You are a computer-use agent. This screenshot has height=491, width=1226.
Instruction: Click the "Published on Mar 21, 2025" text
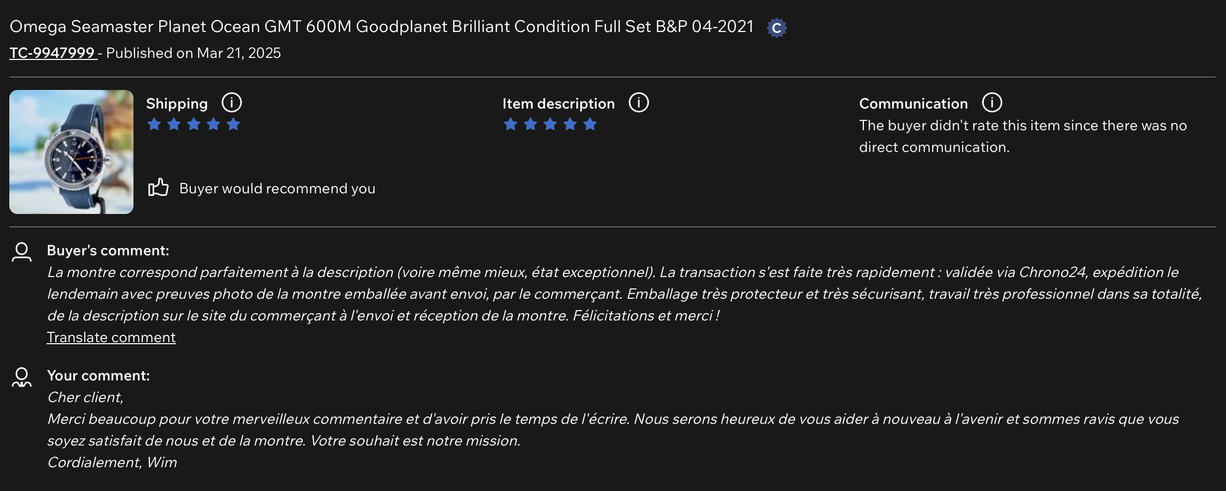[193, 53]
